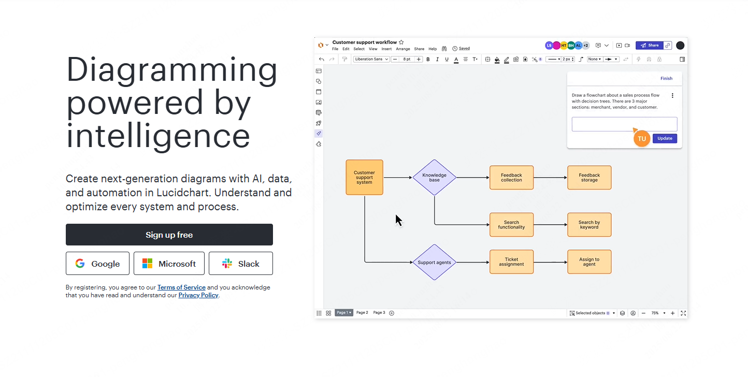Click the lightning bolt actions icon
Image resolution: width=748 pixels, height=377 pixels.
639,60
